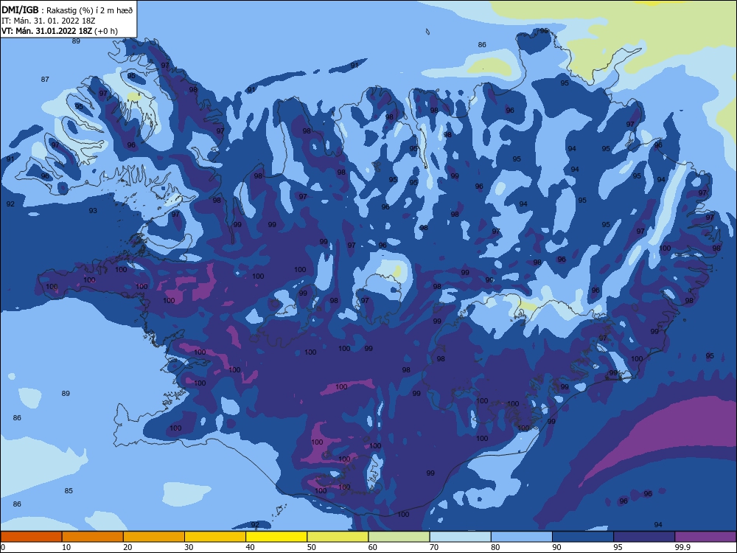Click the 'VT: Mán. 31.01.2022 18Z (+0 h)' line
Screen dimensions: 737x553
(60, 31)
